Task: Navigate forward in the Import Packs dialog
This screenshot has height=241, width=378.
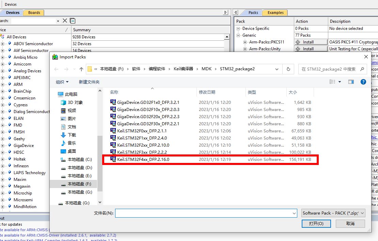Action: (x=66, y=69)
